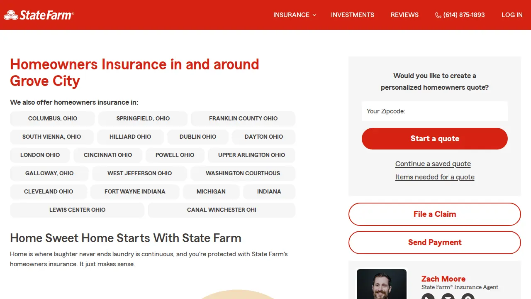Viewport: 531px width, 299px height.
Task: Select Springfield, Ohio location chip
Action: coord(143,118)
